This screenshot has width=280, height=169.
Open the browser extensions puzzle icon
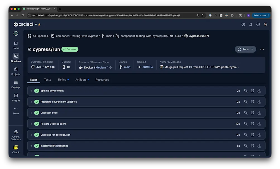[x=232, y=15]
